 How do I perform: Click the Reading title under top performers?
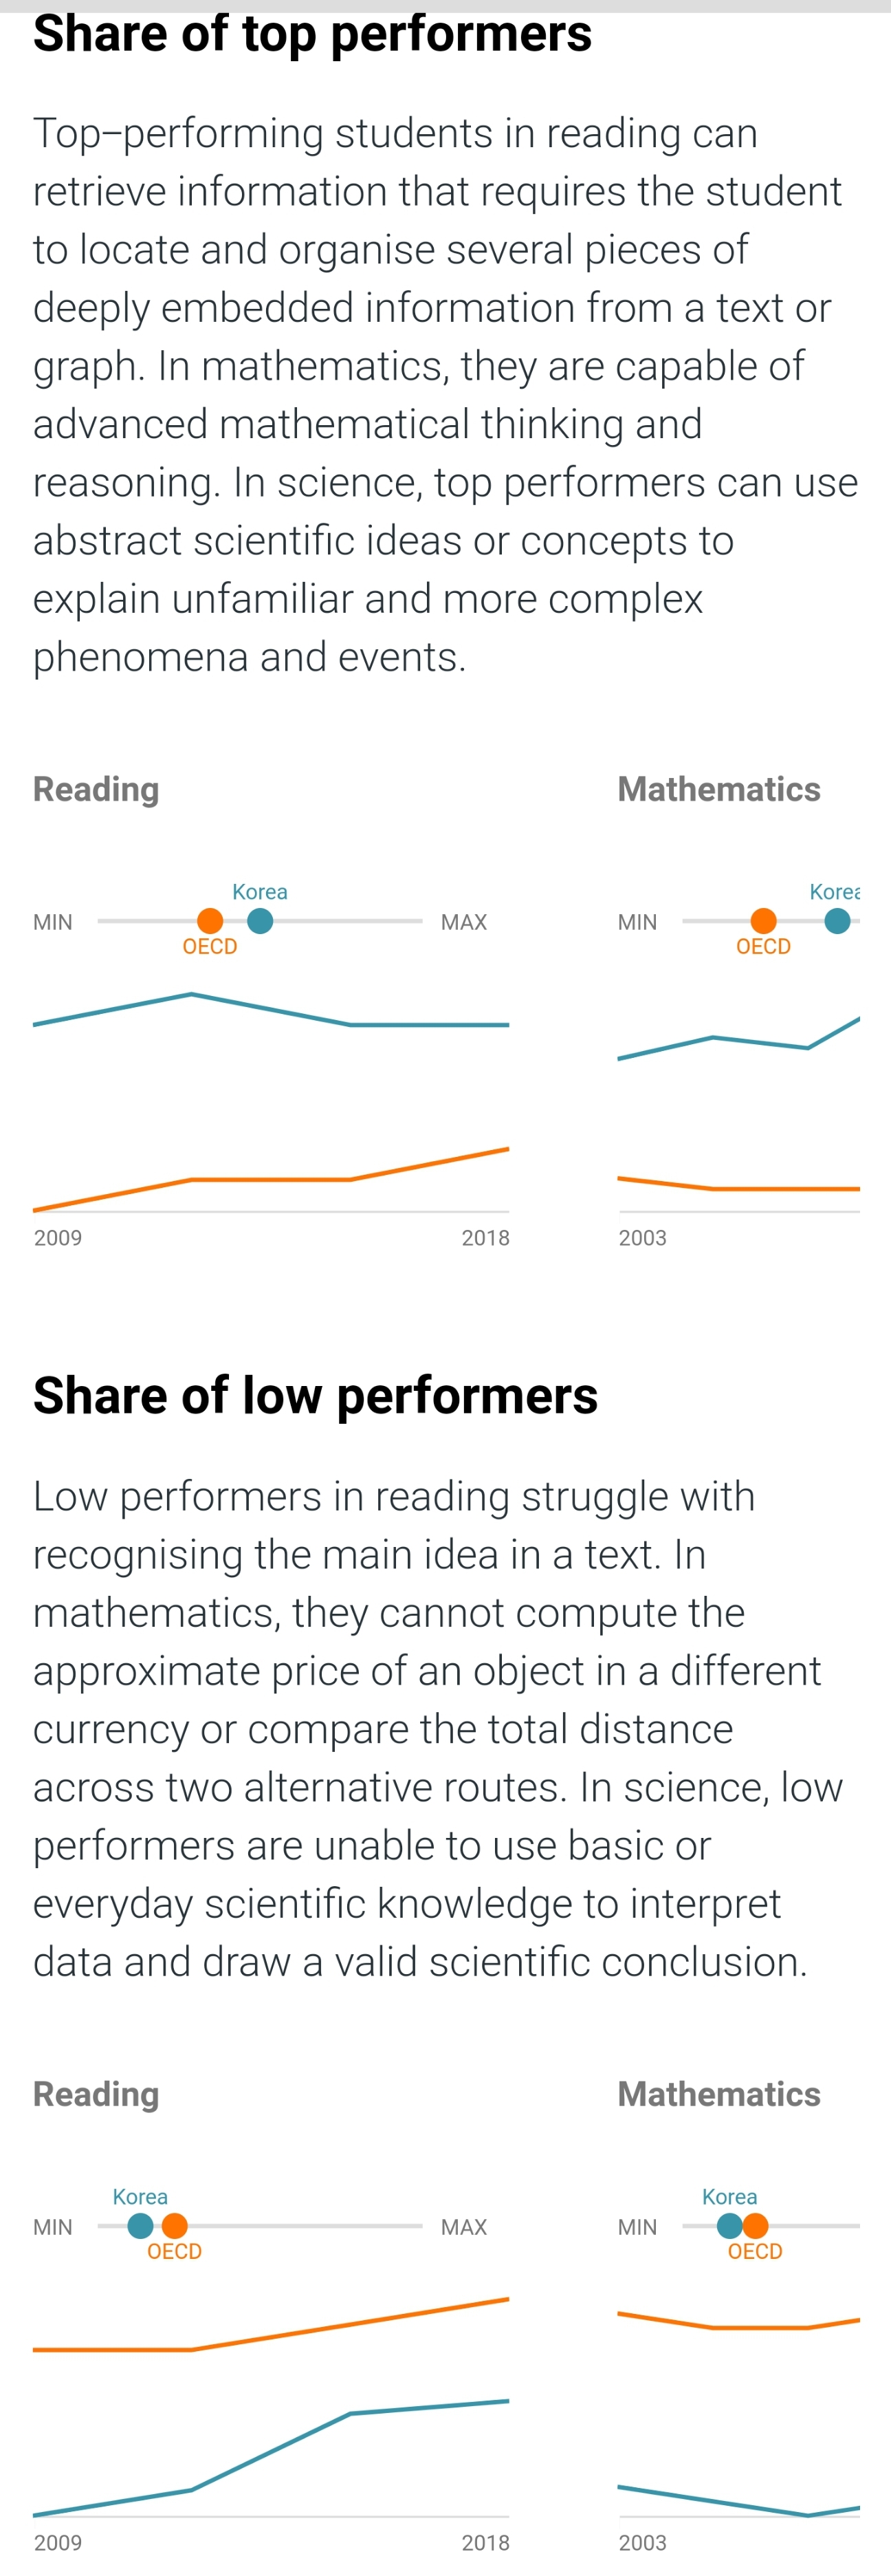[96, 789]
